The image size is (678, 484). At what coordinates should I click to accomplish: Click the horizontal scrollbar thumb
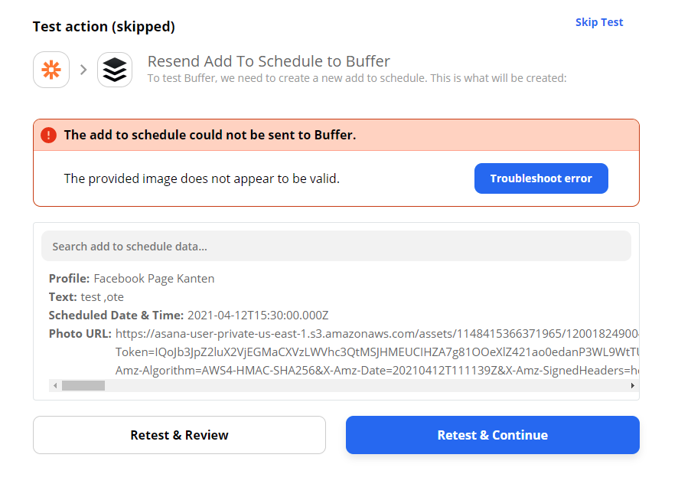tap(83, 385)
